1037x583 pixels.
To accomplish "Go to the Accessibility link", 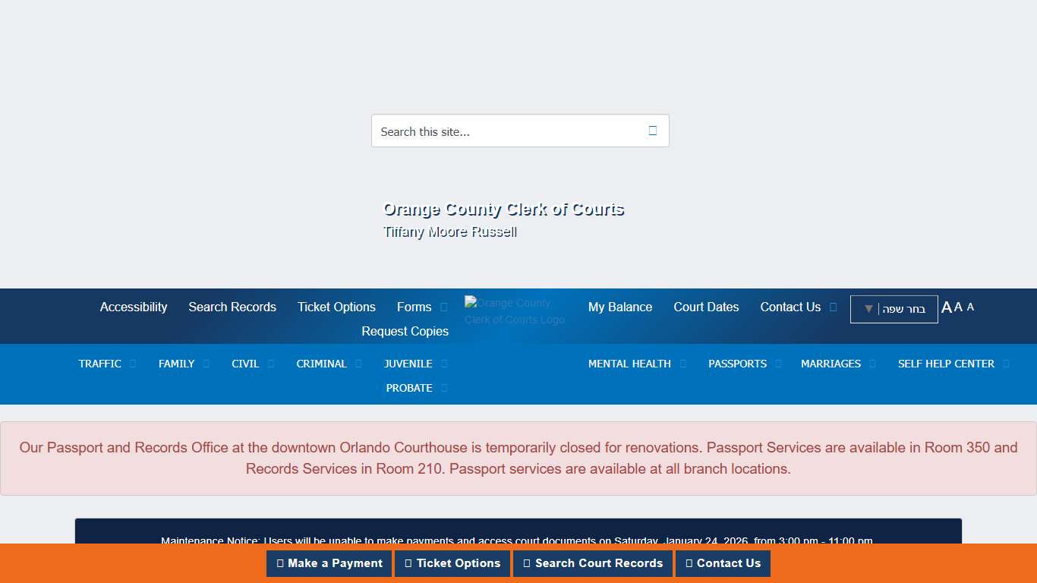I will tap(134, 307).
